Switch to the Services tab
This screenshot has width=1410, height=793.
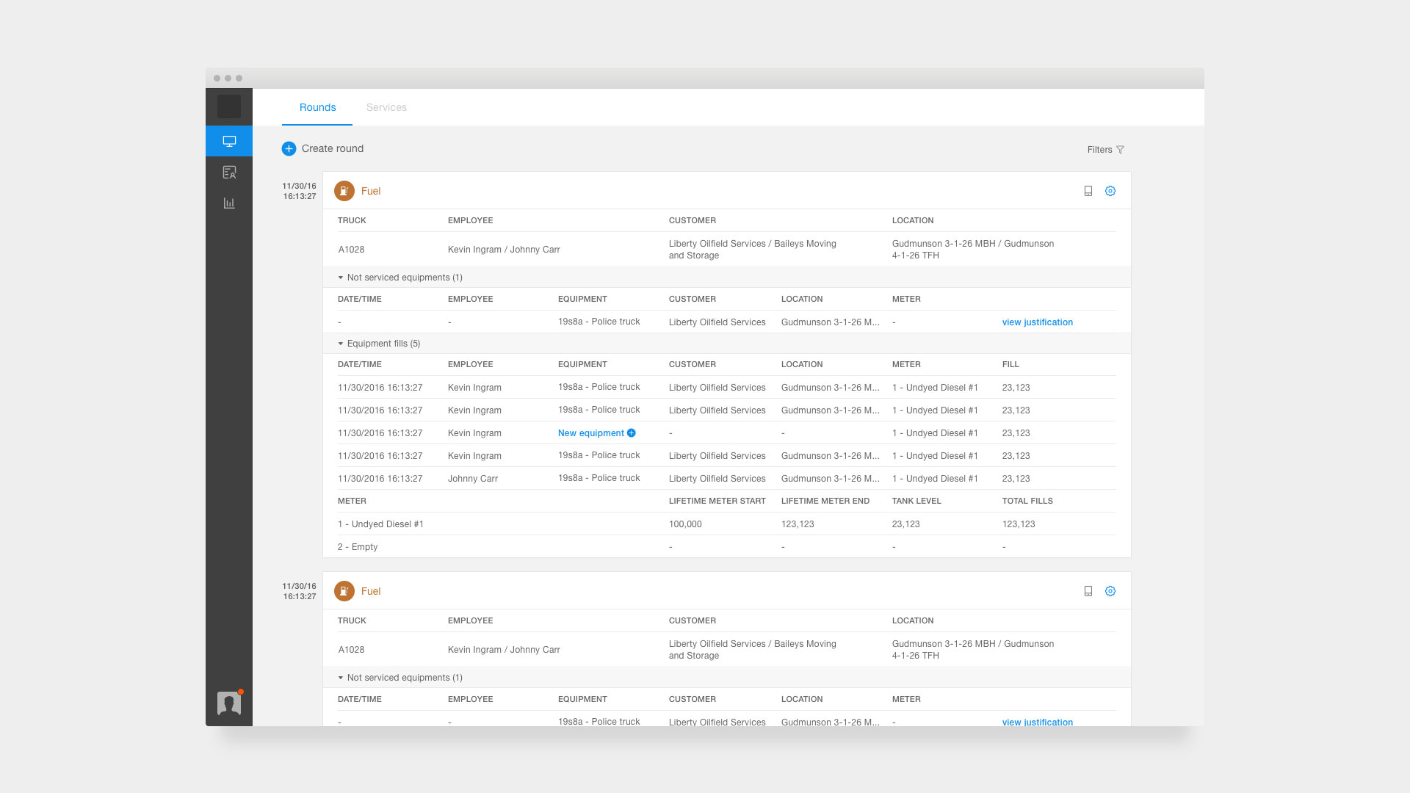pyautogui.click(x=386, y=107)
